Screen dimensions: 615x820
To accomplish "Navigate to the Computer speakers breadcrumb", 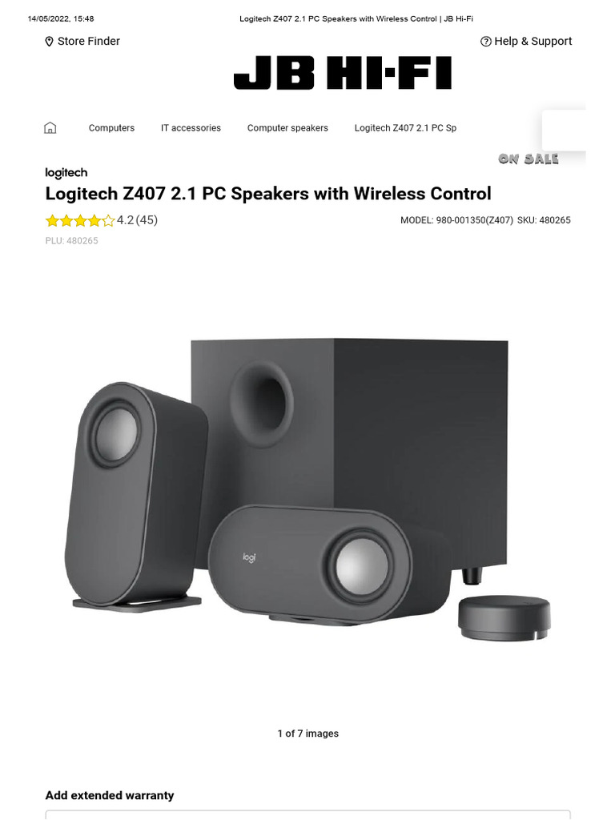I will (287, 128).
